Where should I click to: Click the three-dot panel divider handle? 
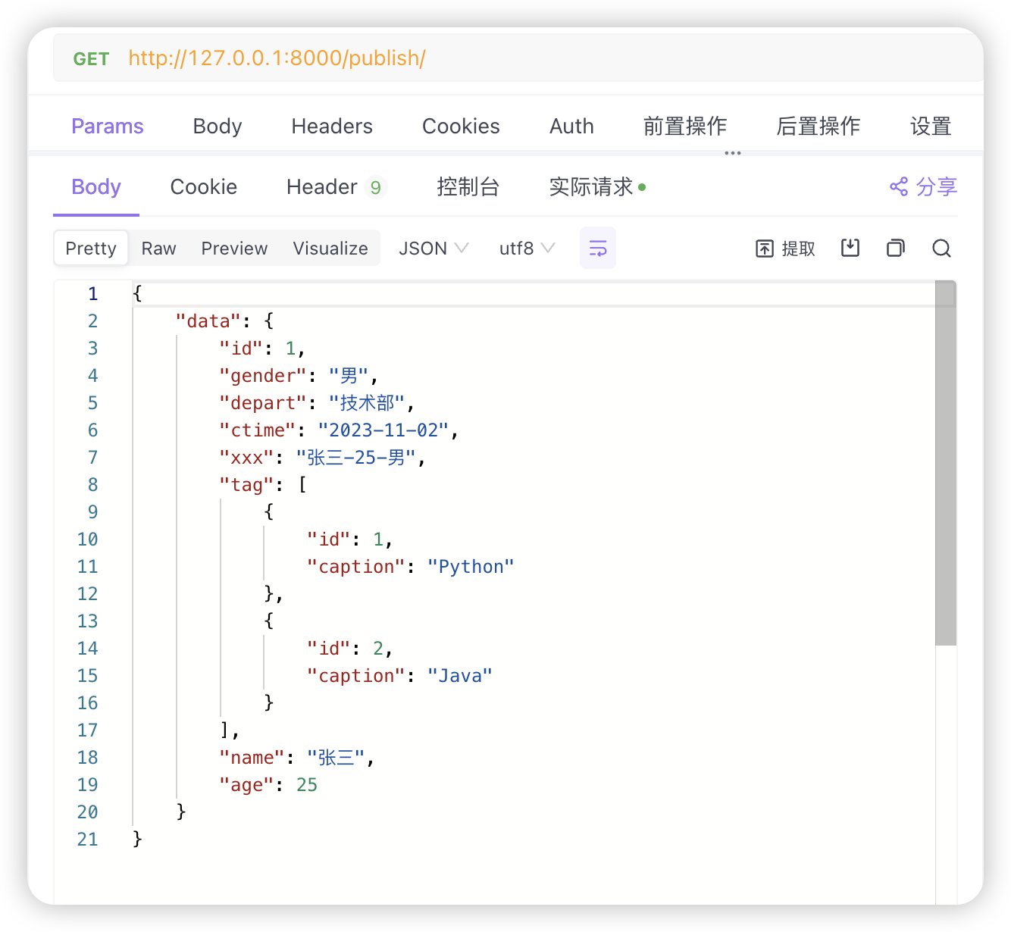click(732, 153)
